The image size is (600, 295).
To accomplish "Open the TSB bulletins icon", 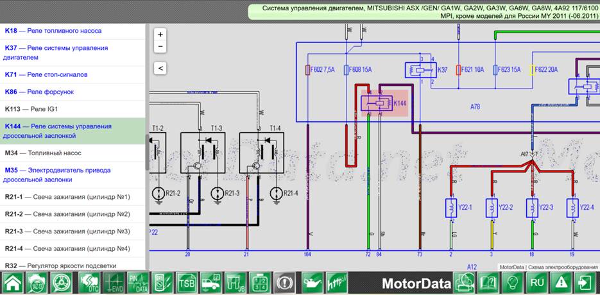I will (187, 283).
